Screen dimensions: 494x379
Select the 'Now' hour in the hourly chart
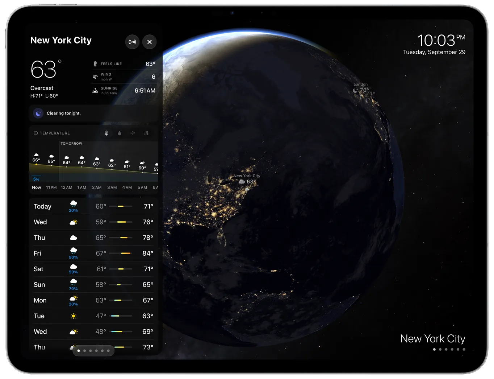[x=37, y=188]
